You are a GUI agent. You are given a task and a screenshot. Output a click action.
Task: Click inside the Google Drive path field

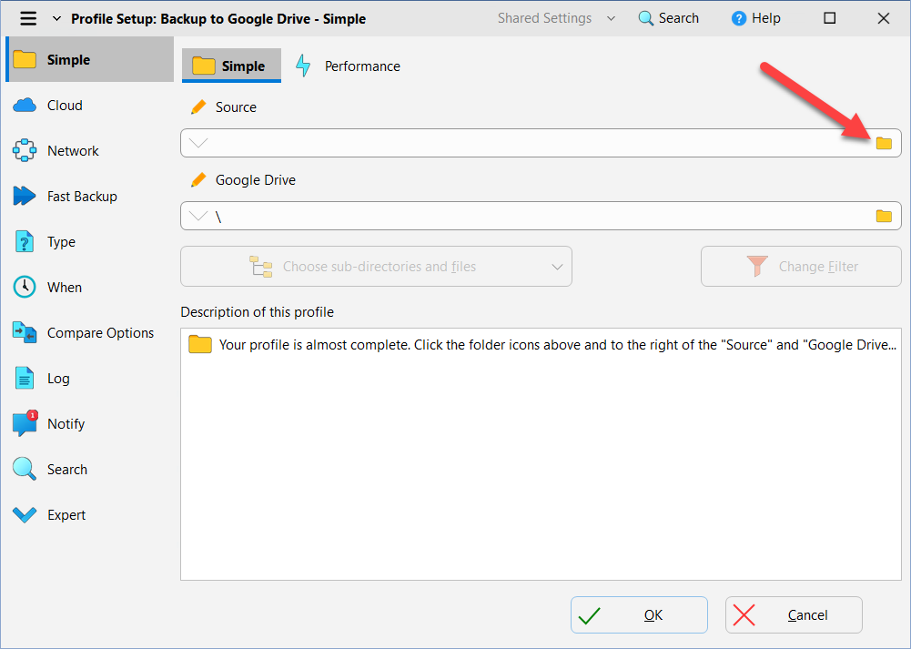coord(541,216)
